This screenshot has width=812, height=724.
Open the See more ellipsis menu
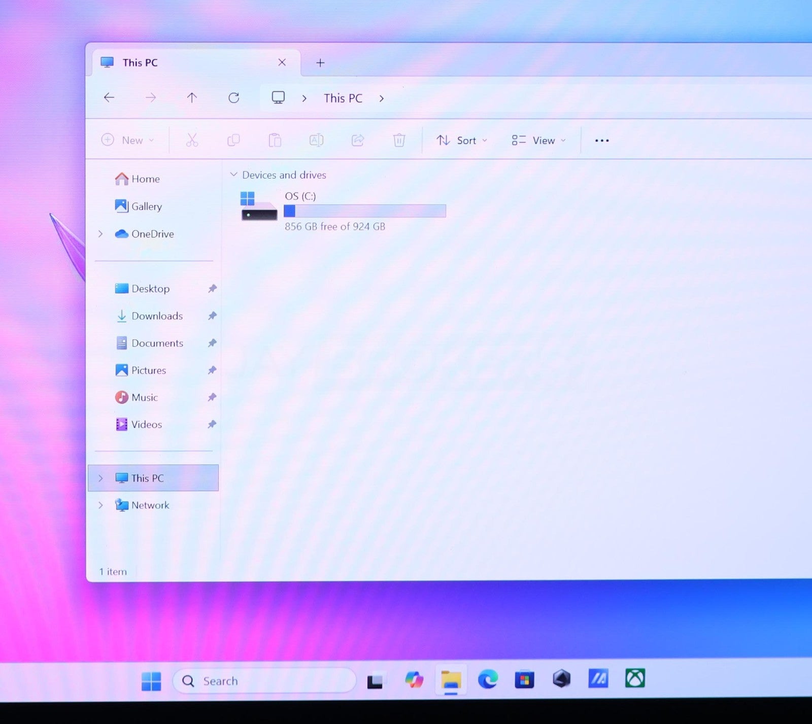tap(601, 141)
